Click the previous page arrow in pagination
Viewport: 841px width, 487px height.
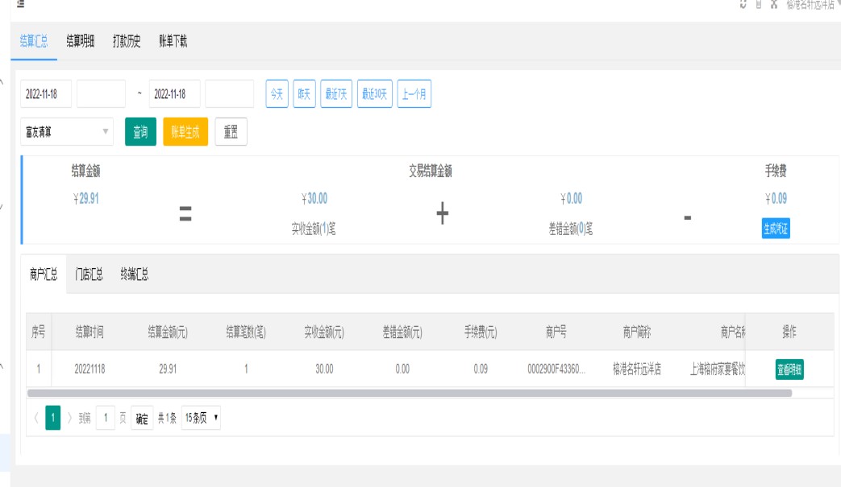pyautogui.click(x=36, y=419)
